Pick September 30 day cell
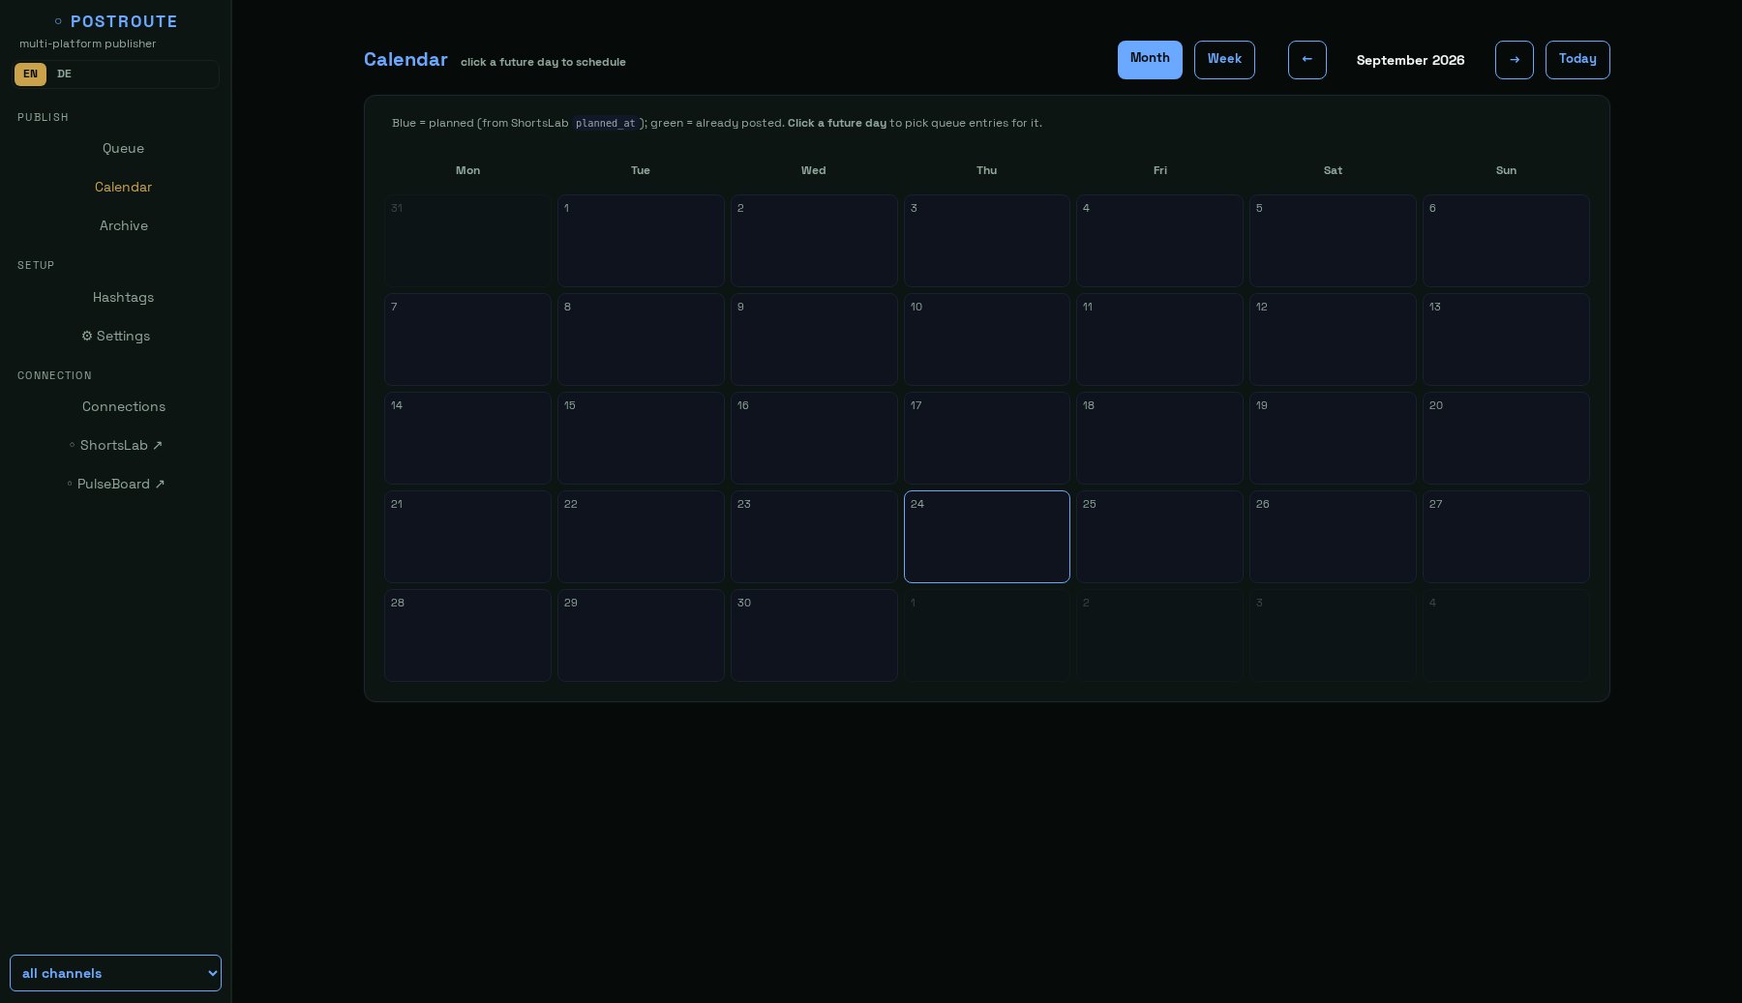Screen dimensions: 1742x1003 (x=814, y=635)
